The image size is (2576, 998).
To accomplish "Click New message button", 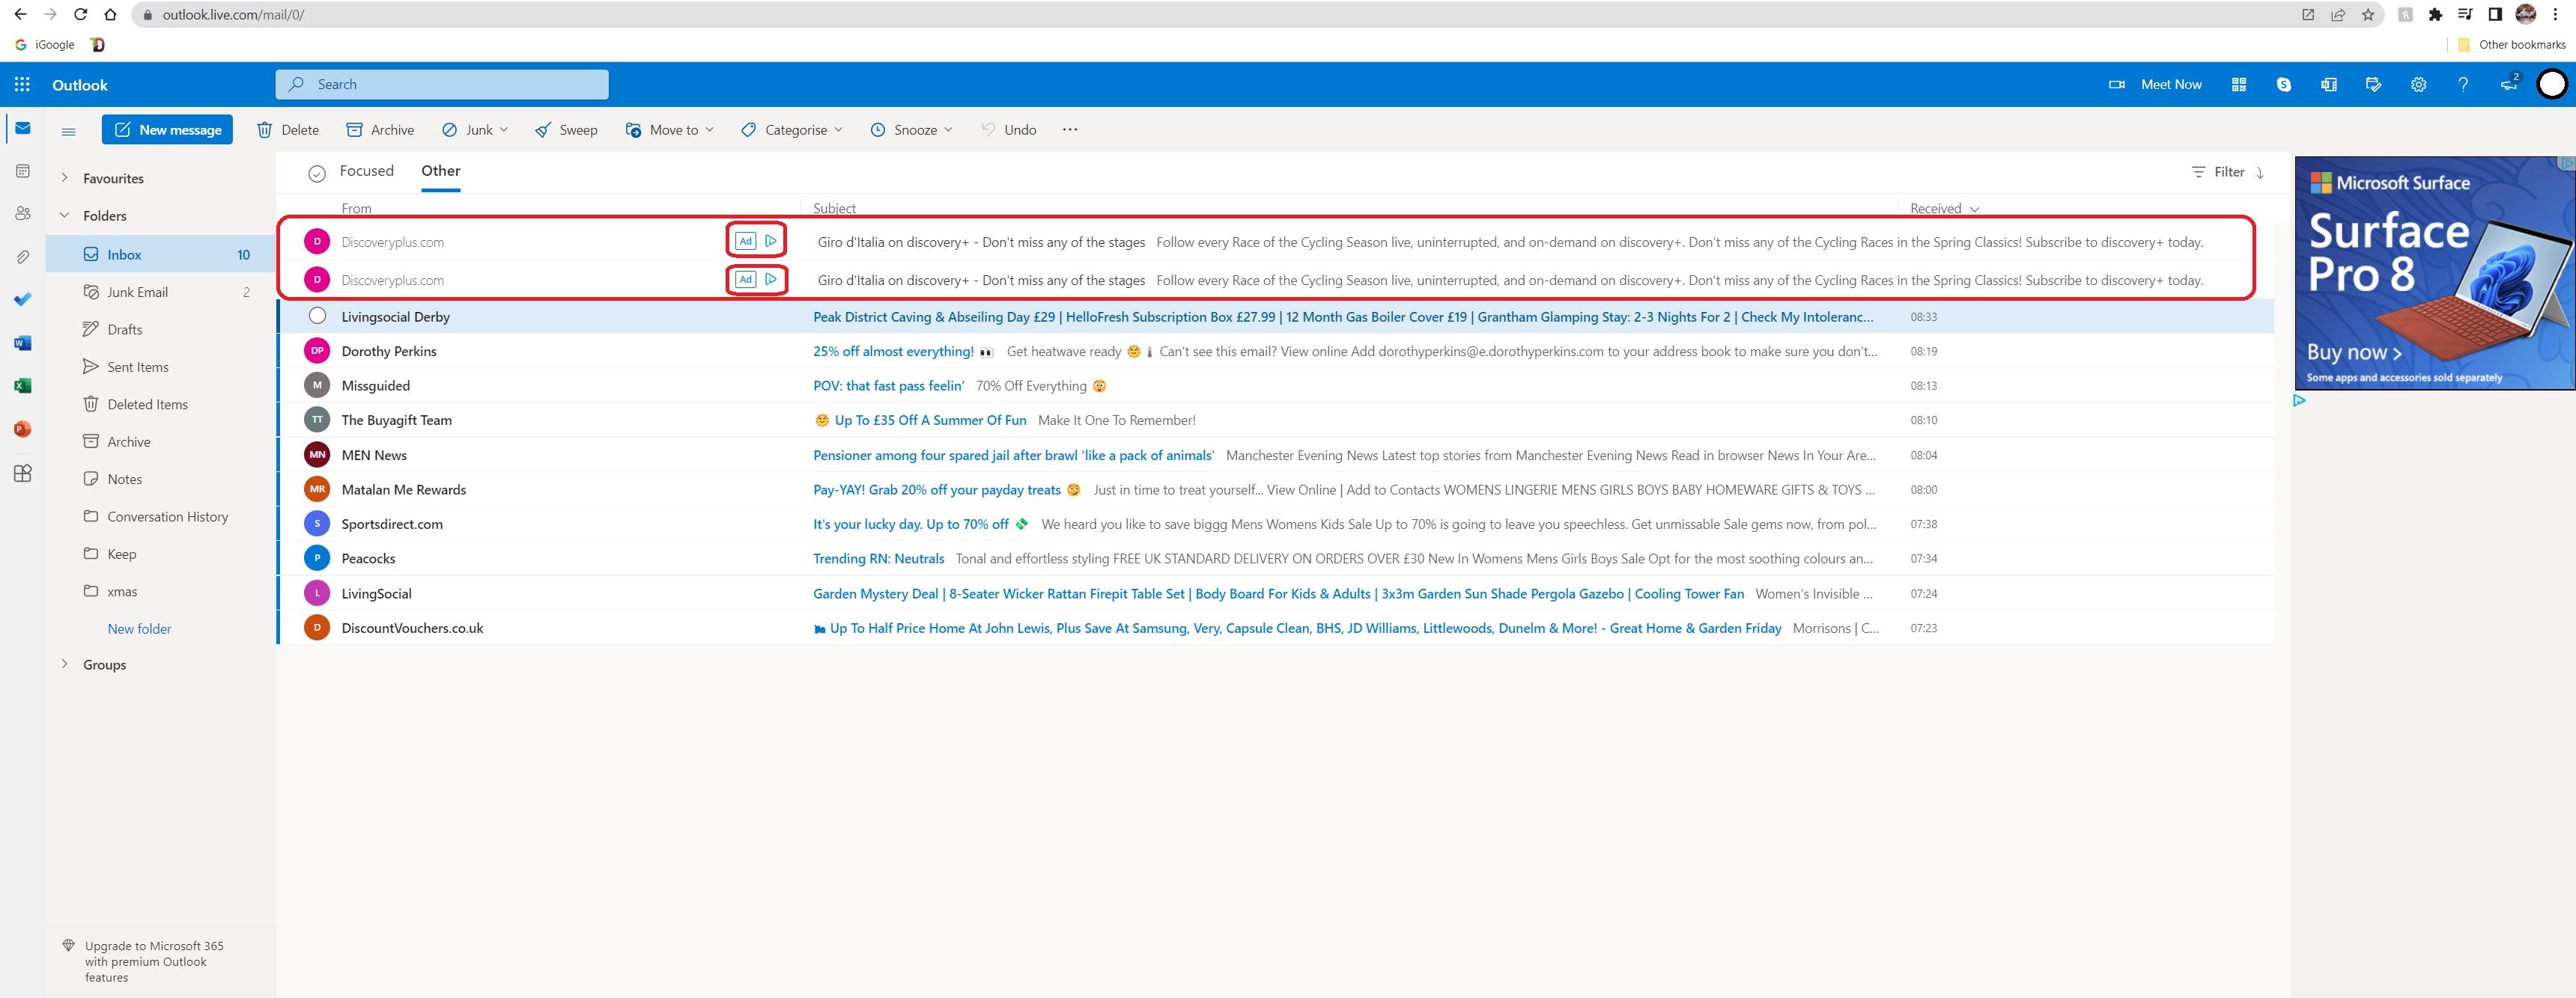I will point(167,130).
